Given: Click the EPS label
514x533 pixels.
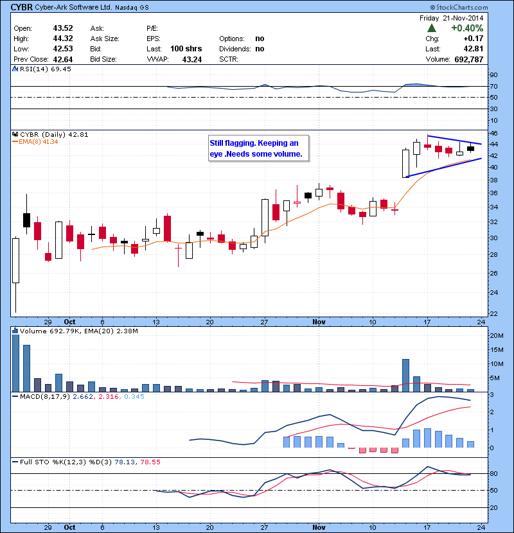Looking at the screenshot, I should 153,39.
